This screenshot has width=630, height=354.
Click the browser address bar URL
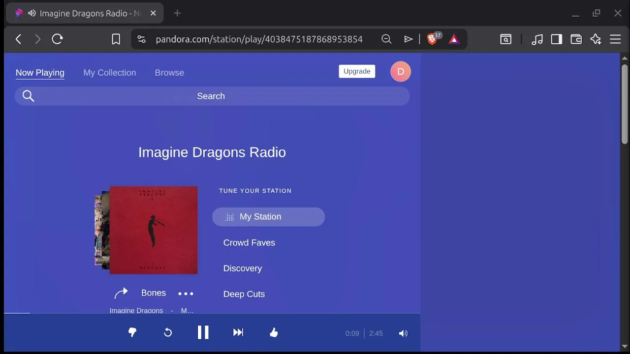pyautogui.click(x=259, y=39)
